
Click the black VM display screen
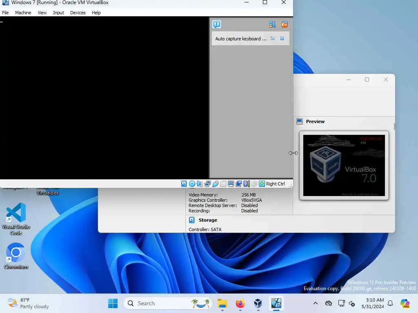click(x=104, y=98)
